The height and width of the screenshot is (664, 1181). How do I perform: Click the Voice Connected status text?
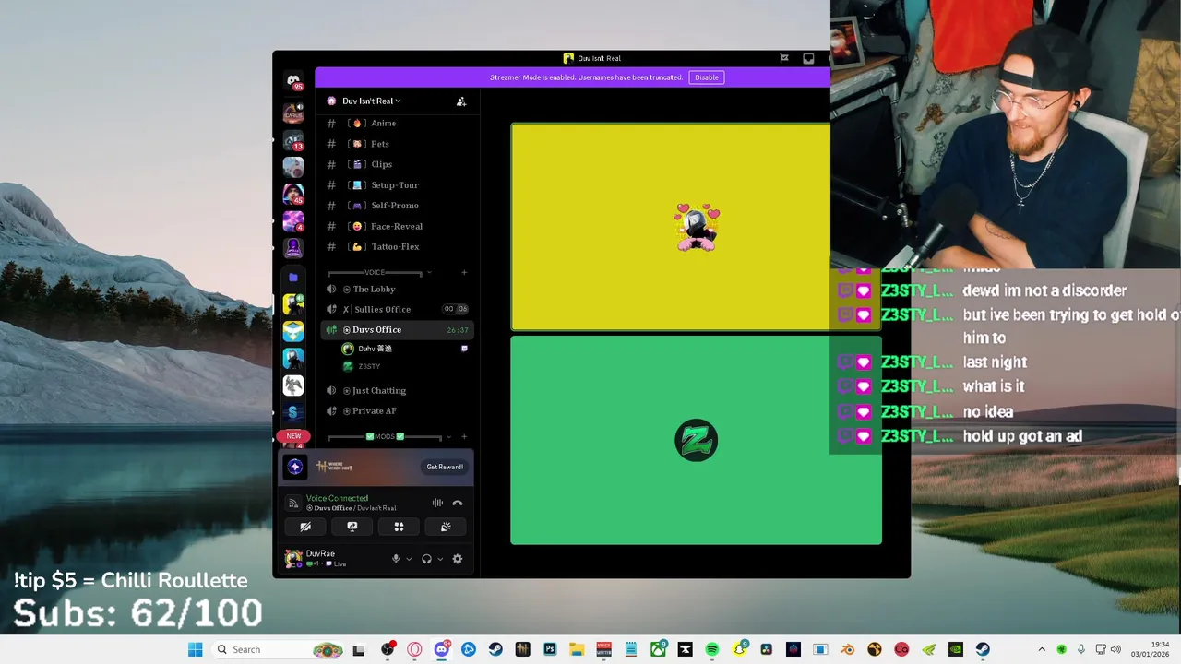(x=337, y=498)
